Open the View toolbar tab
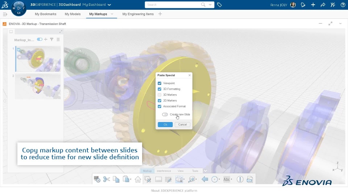 (x=181, y=171)
